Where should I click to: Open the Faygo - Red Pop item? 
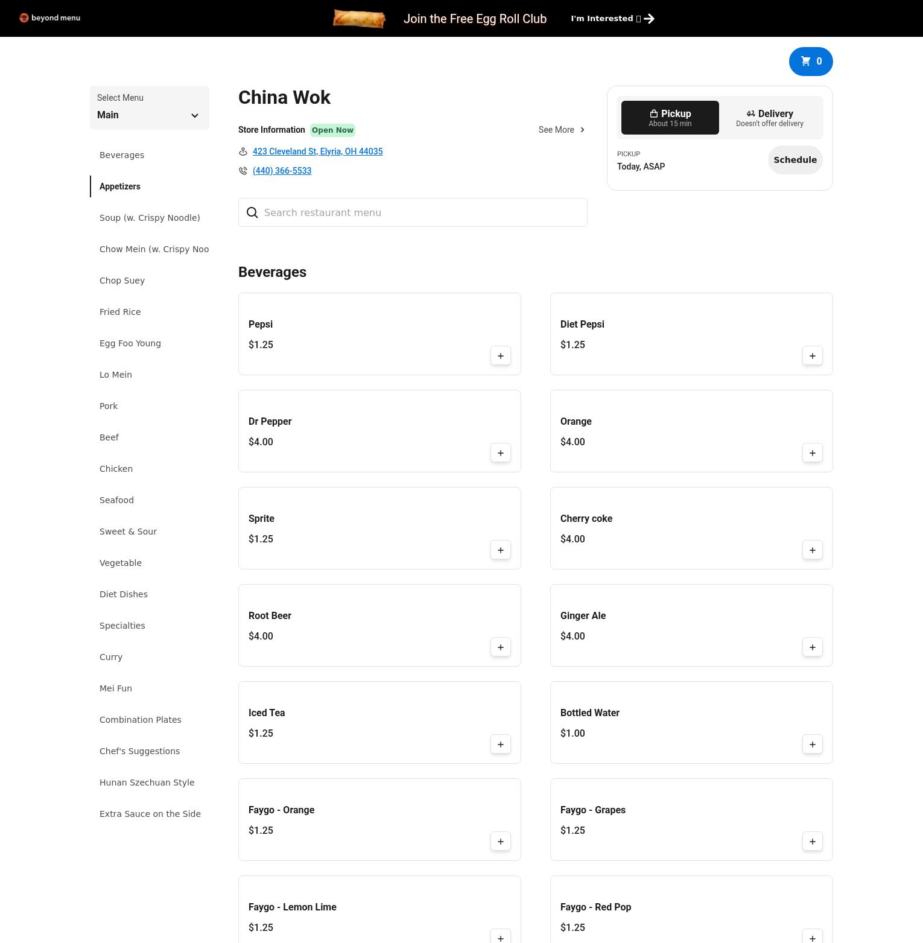click(x=691, y=909)
